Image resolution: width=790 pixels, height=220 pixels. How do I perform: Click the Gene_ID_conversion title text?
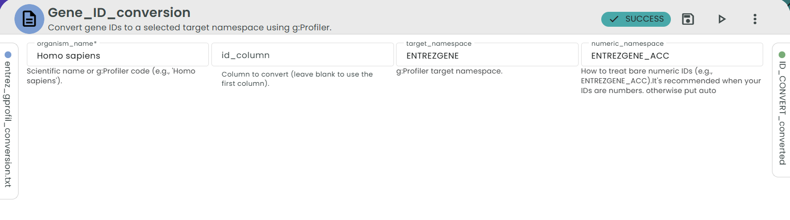pos(119,12)
